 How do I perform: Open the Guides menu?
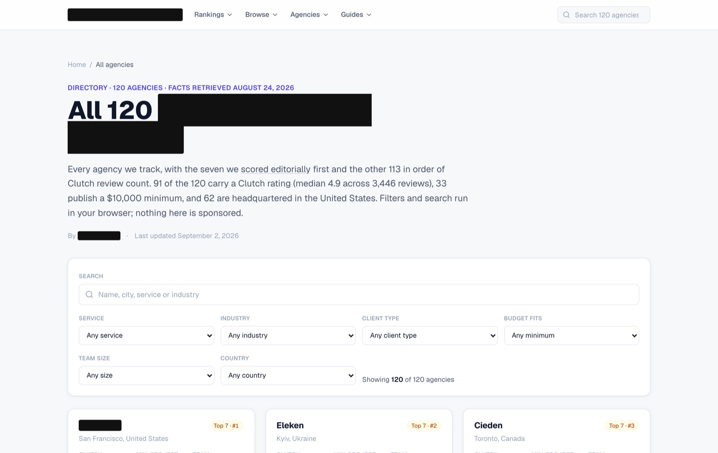point(356,15)
